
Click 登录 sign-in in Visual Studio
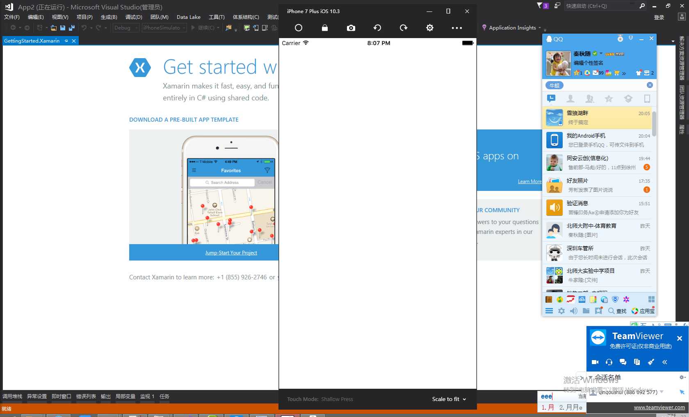(x=659, y=17)
